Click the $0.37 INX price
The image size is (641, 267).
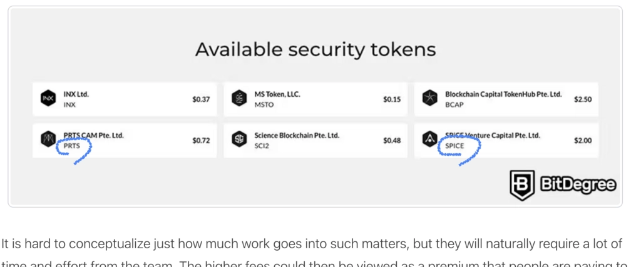201,99
